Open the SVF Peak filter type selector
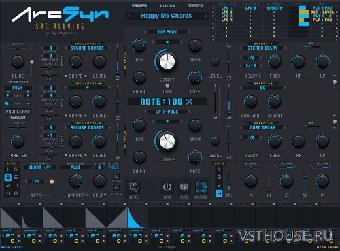Screen dimensions: 340x251 pos(167,32)
